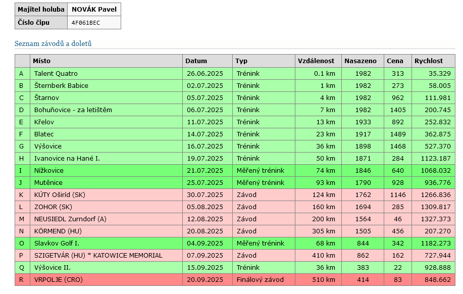Click the Finálový závod type cell

pos(260,280)
